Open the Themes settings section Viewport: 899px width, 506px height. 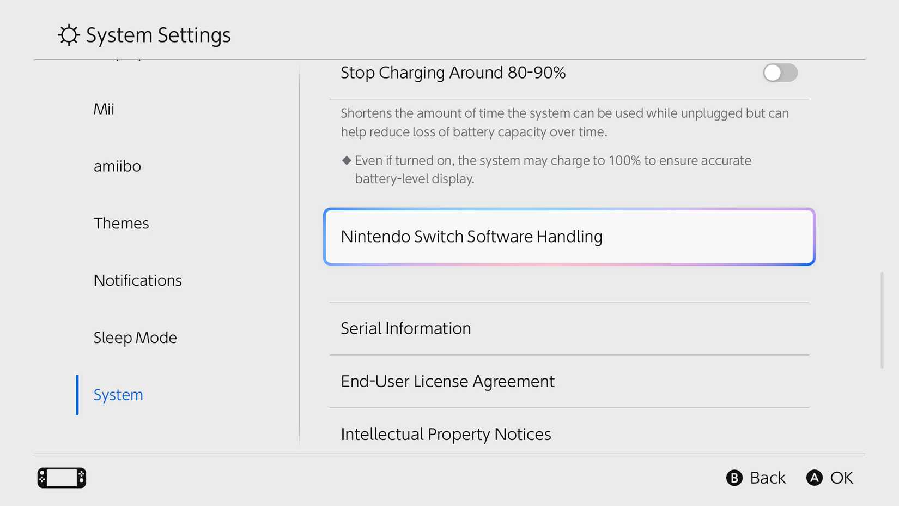(122, 223)
